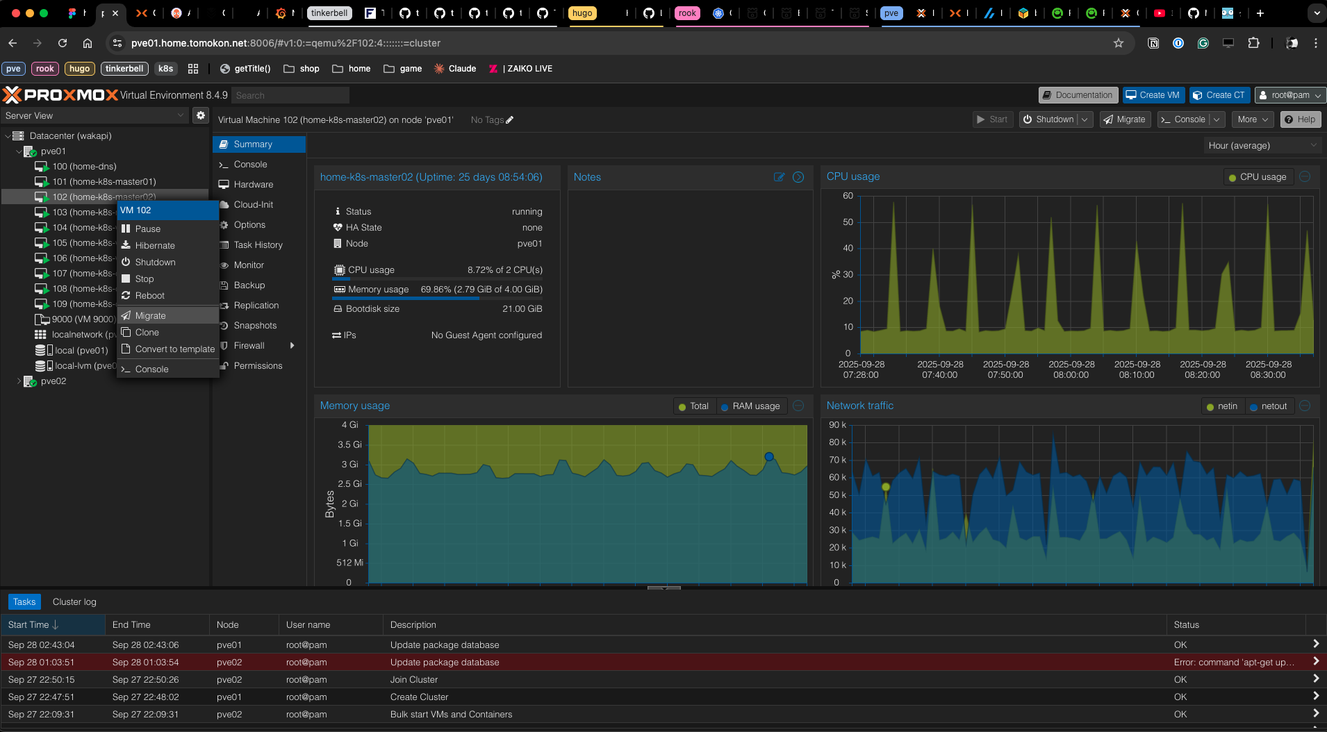Click the Documentation button
The height and width of the screenshot is (732, 1327).
(x=1078, y=95)
